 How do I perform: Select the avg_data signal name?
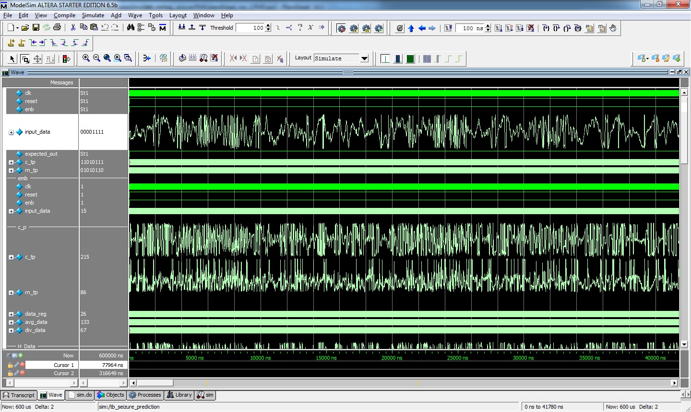click(x=36, y=322)
